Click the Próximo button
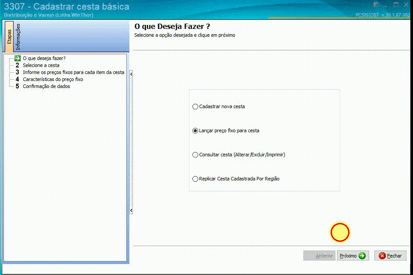 point(353,256)
